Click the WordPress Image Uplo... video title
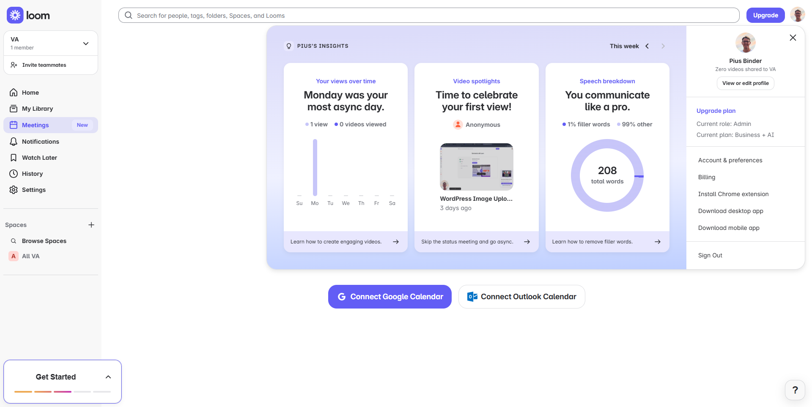Viewport: 812px width, 407px height. [476, 199]
